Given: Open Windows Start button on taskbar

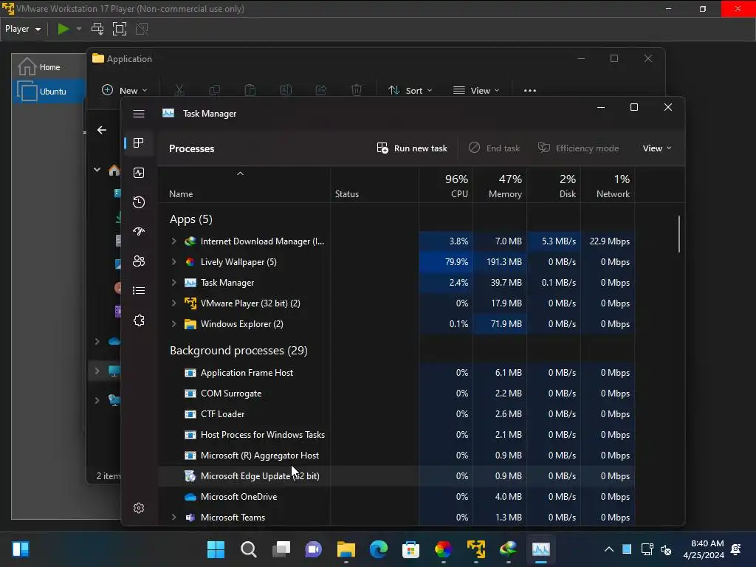Looking at the screenshot, I should coord(216,549).
